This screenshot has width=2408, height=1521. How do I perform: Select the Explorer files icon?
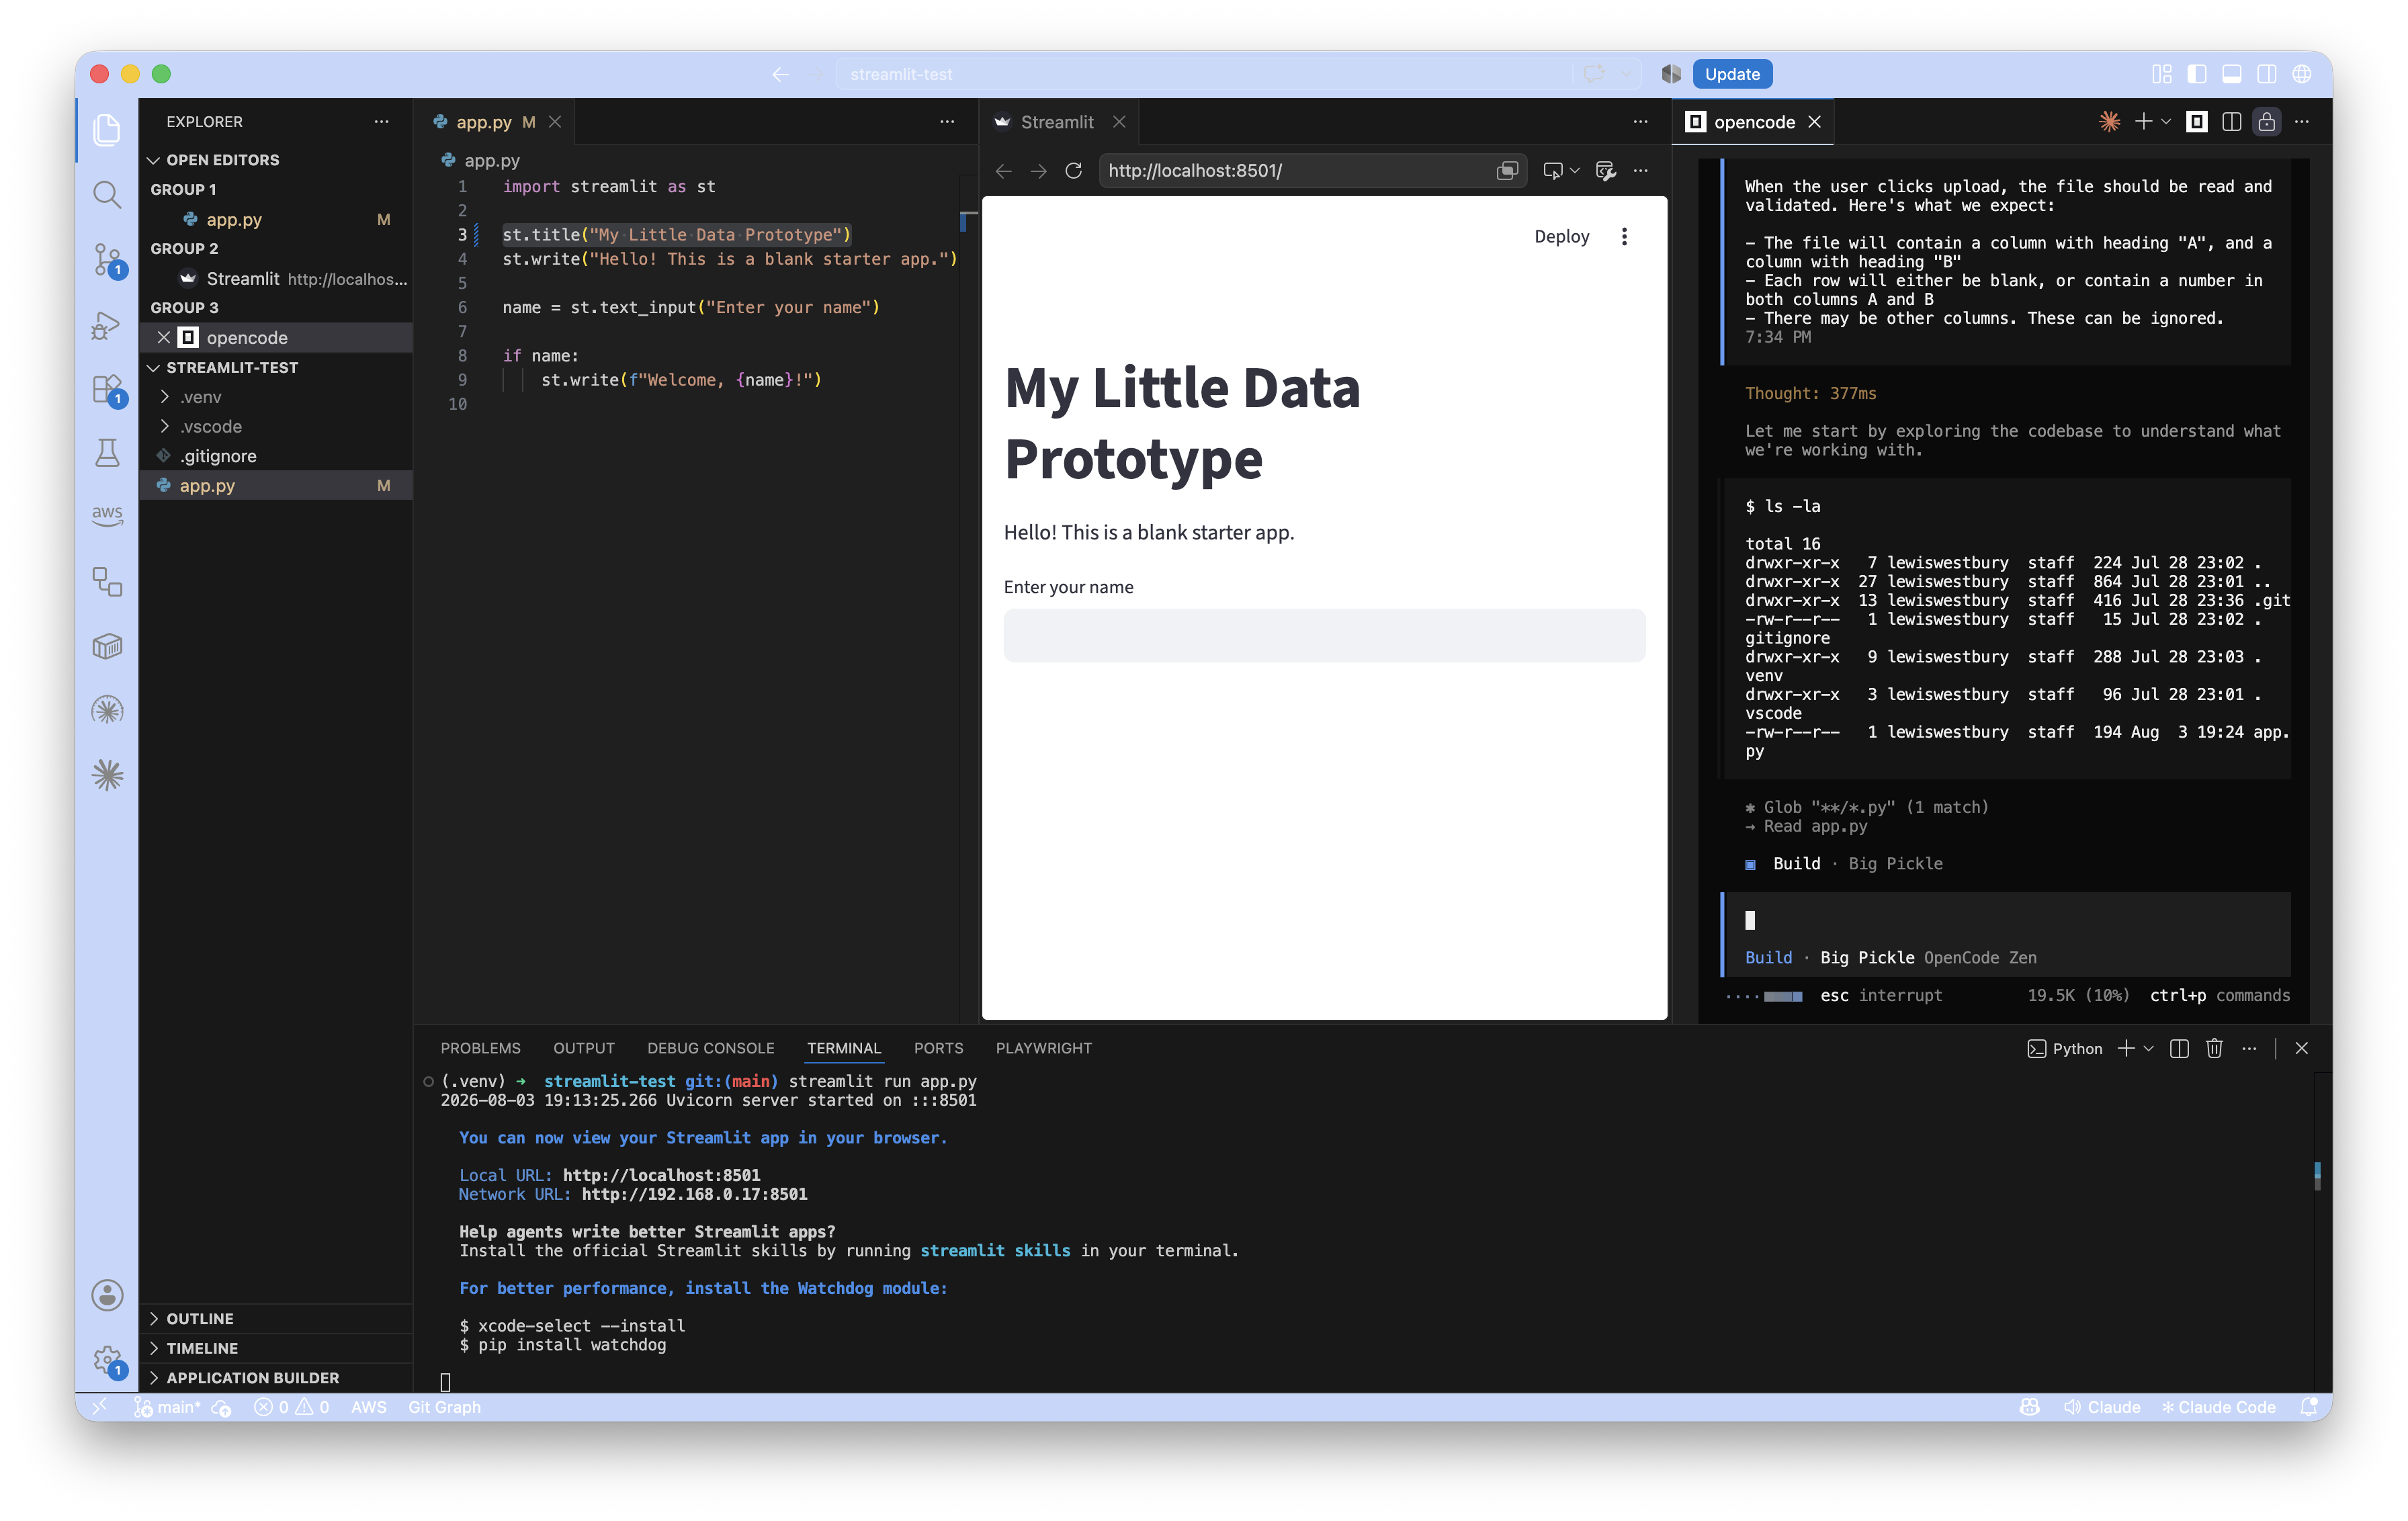tap(107, 130)
